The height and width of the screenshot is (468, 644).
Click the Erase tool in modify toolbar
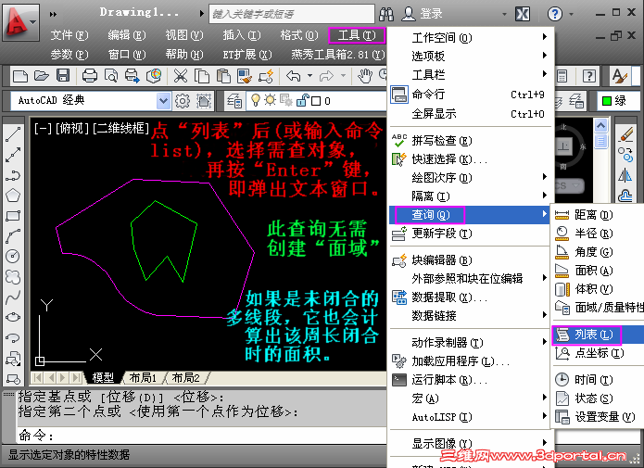tap(625, 134)
